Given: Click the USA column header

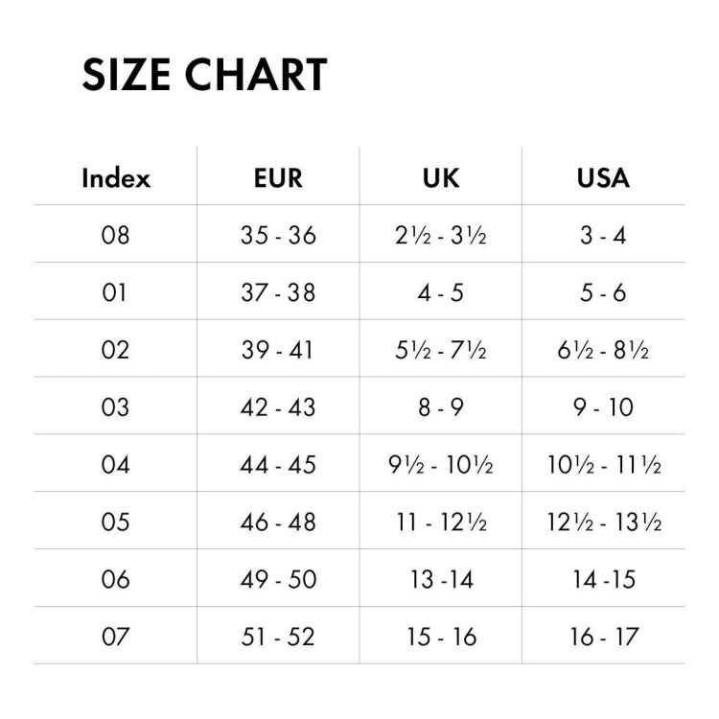Looking at the screenshot, I should (x=603, y=177).
